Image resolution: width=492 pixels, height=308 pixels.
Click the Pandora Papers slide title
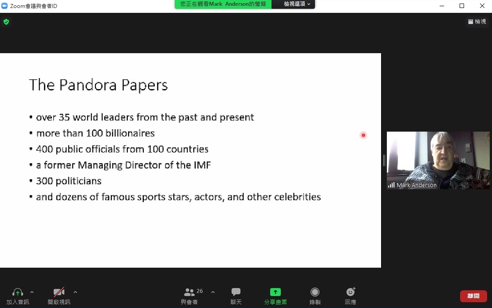click(x=98, y=85)
